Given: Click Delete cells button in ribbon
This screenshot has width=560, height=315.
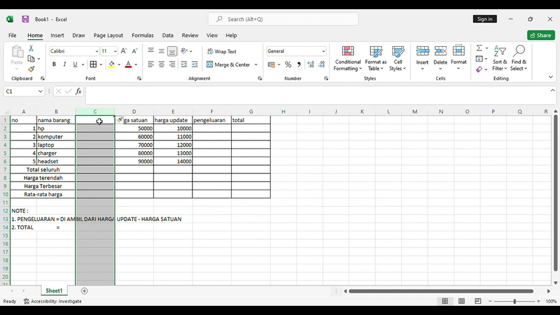Looking at the screenshot, I should pyautogui.click(x=441, y=57).
